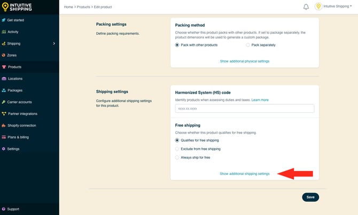
Task: Click the Packing settings heading
Action: [x=111, y=24]
